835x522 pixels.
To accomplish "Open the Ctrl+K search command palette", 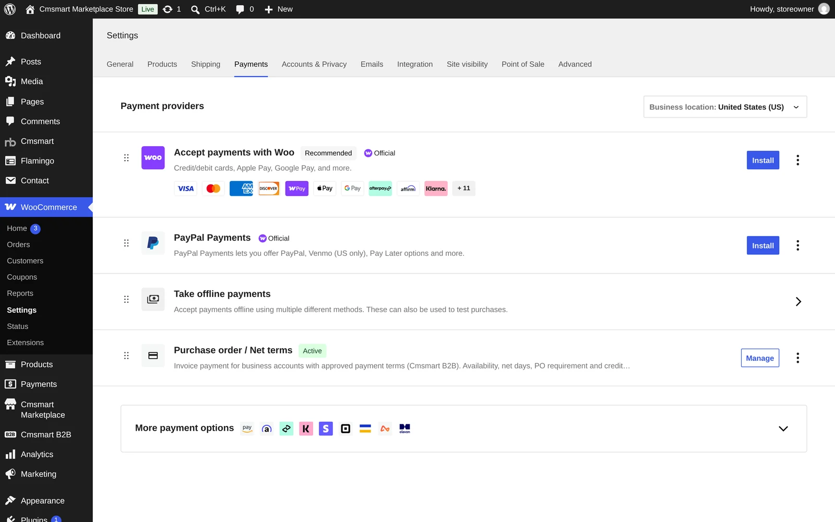I will click(x=208, y=9).
